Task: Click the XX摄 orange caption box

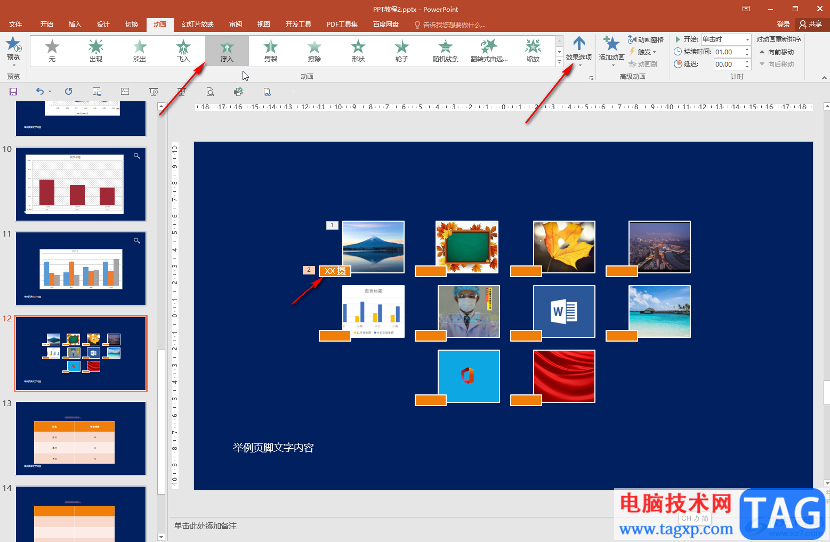Action: coord(335,271)
